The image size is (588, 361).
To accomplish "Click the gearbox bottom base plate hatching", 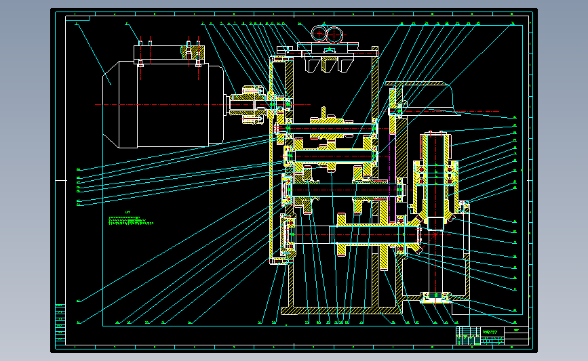I will tap(340, 310).
